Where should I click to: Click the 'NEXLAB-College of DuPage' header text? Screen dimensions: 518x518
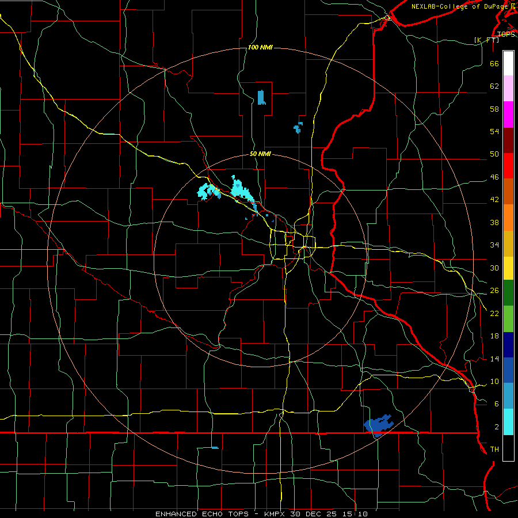[459, 6]
